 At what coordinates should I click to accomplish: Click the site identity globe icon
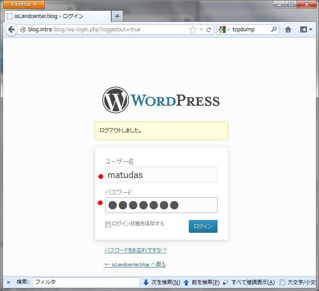23,30
